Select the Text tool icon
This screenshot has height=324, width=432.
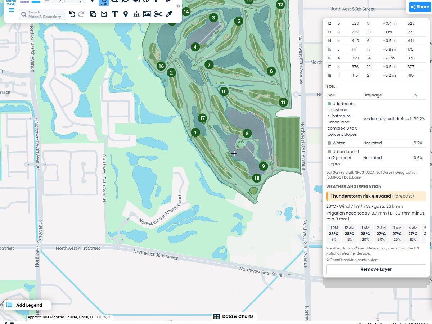(115, 14)
